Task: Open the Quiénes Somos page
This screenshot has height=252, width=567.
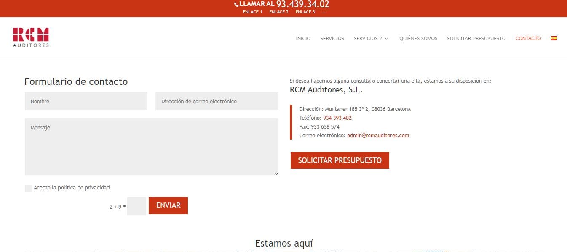Action: point(418,39)
